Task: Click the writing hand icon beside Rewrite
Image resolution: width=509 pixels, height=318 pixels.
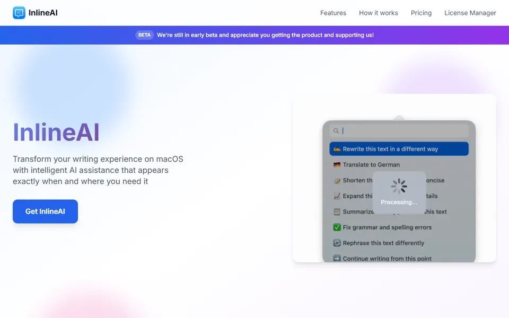Action: [x=337, y=149]
